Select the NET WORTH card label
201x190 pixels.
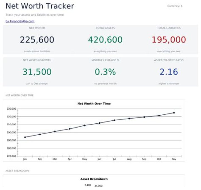pos(37,28)
